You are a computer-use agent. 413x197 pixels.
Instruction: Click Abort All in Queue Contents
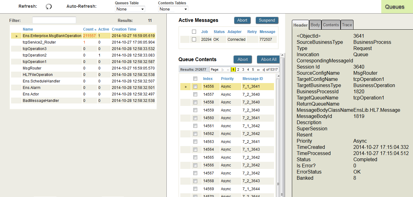(268, 60)
